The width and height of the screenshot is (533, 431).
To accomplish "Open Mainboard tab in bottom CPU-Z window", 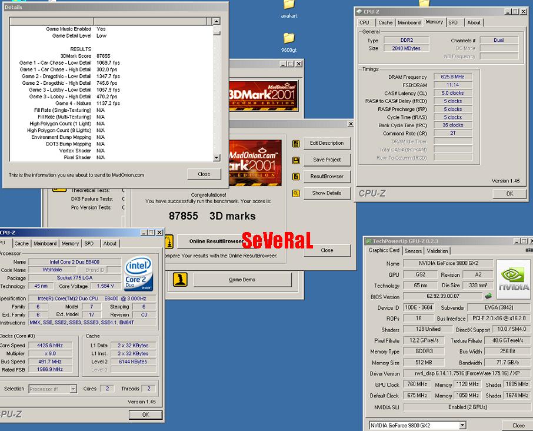I will (x=45, y=244).
